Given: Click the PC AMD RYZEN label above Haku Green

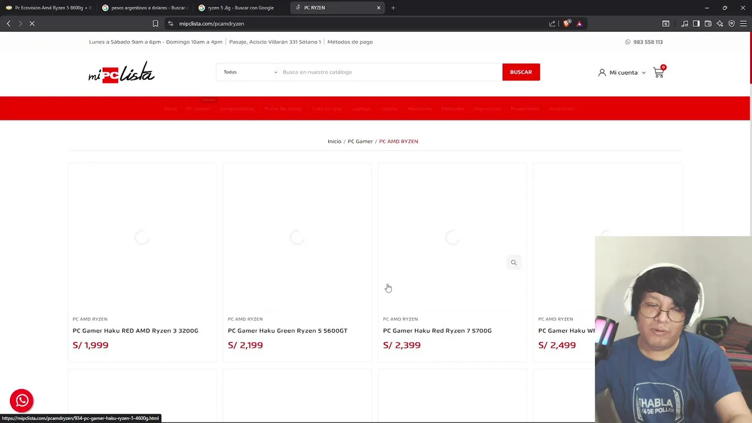Looking at the screenshot, I should 245,319.
